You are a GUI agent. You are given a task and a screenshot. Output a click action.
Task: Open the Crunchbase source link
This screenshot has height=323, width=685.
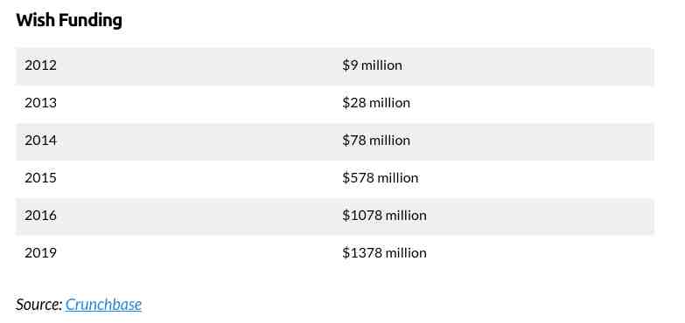tap(103, 305)
